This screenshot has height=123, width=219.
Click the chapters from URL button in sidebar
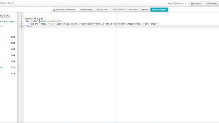tap(5, 16)
